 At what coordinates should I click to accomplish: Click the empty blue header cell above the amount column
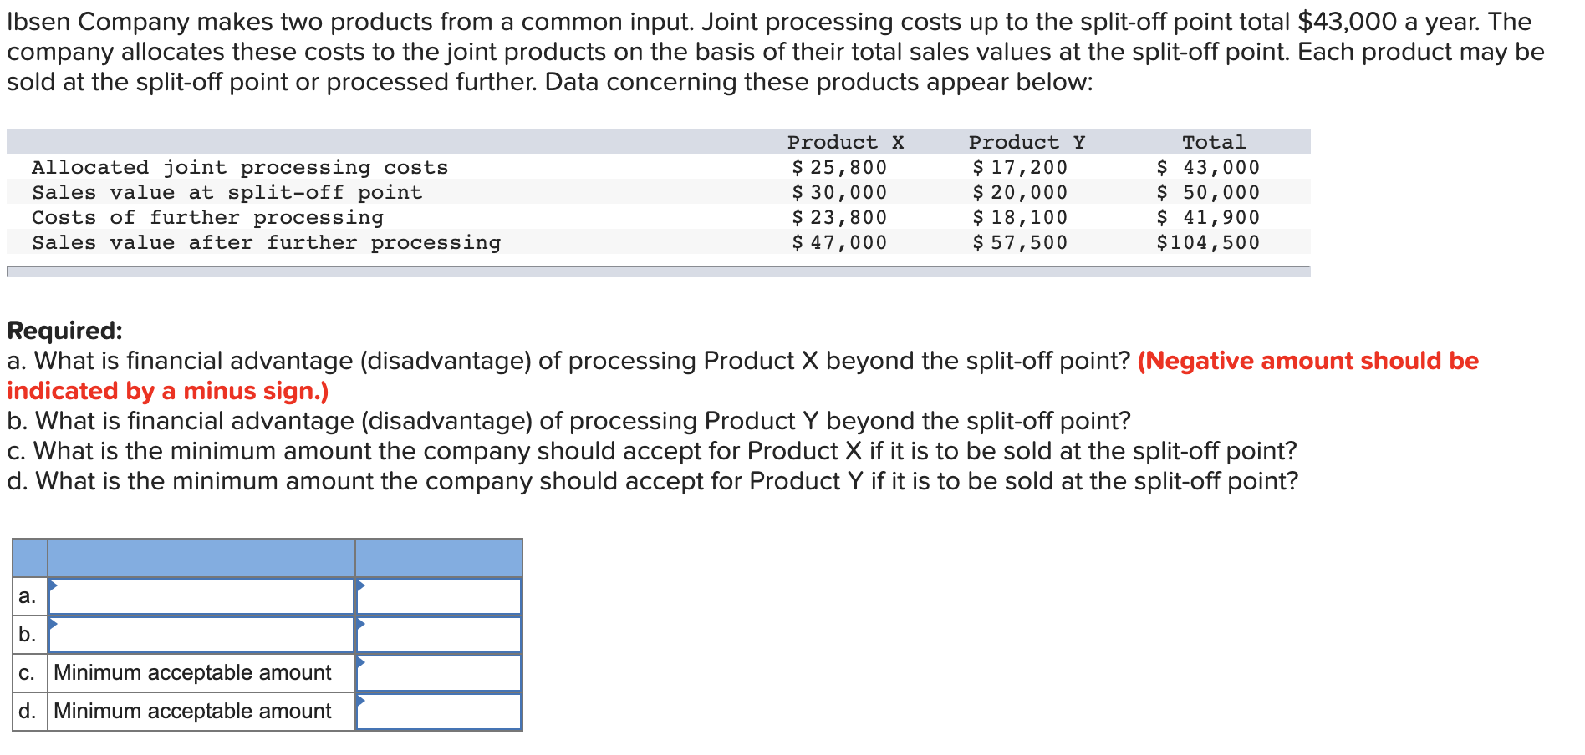click(439, 555)
